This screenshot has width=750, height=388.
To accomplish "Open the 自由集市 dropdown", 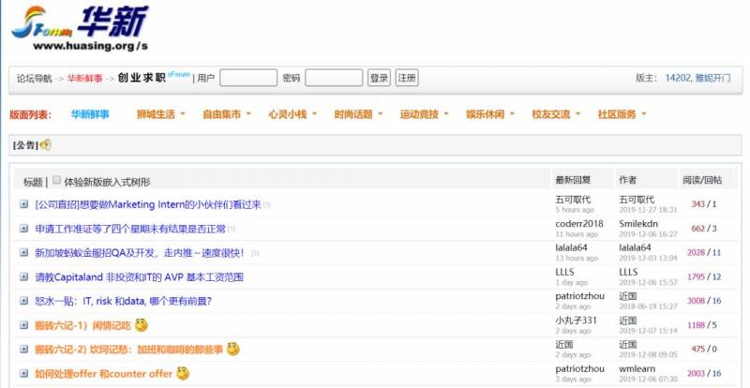I will pyautogui.click(x=227, y=114).
